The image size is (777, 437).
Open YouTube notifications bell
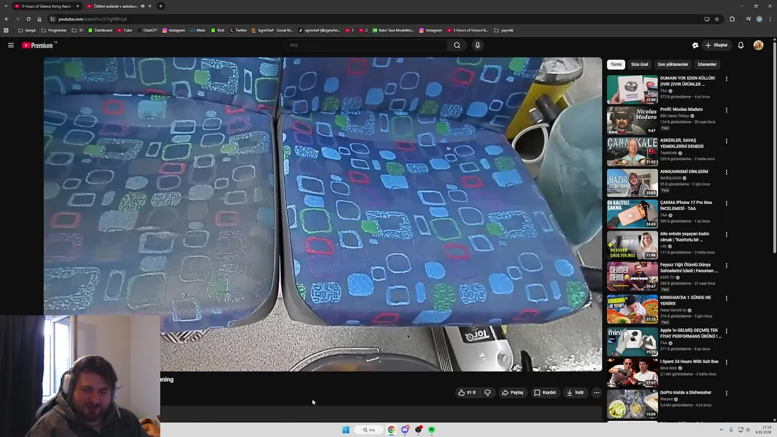click(741, 45)
